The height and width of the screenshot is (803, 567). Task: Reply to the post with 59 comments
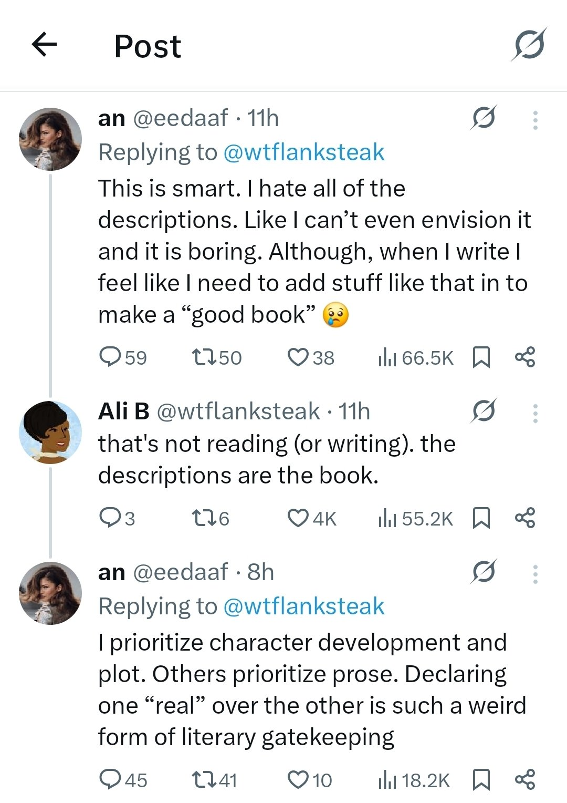pyautogui.click(x=123, y=357)
